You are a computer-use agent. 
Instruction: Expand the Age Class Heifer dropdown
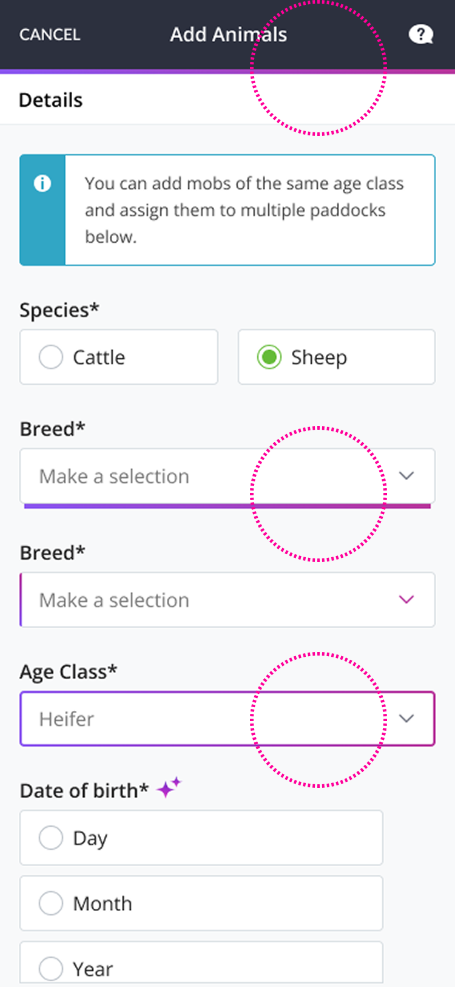227,719
